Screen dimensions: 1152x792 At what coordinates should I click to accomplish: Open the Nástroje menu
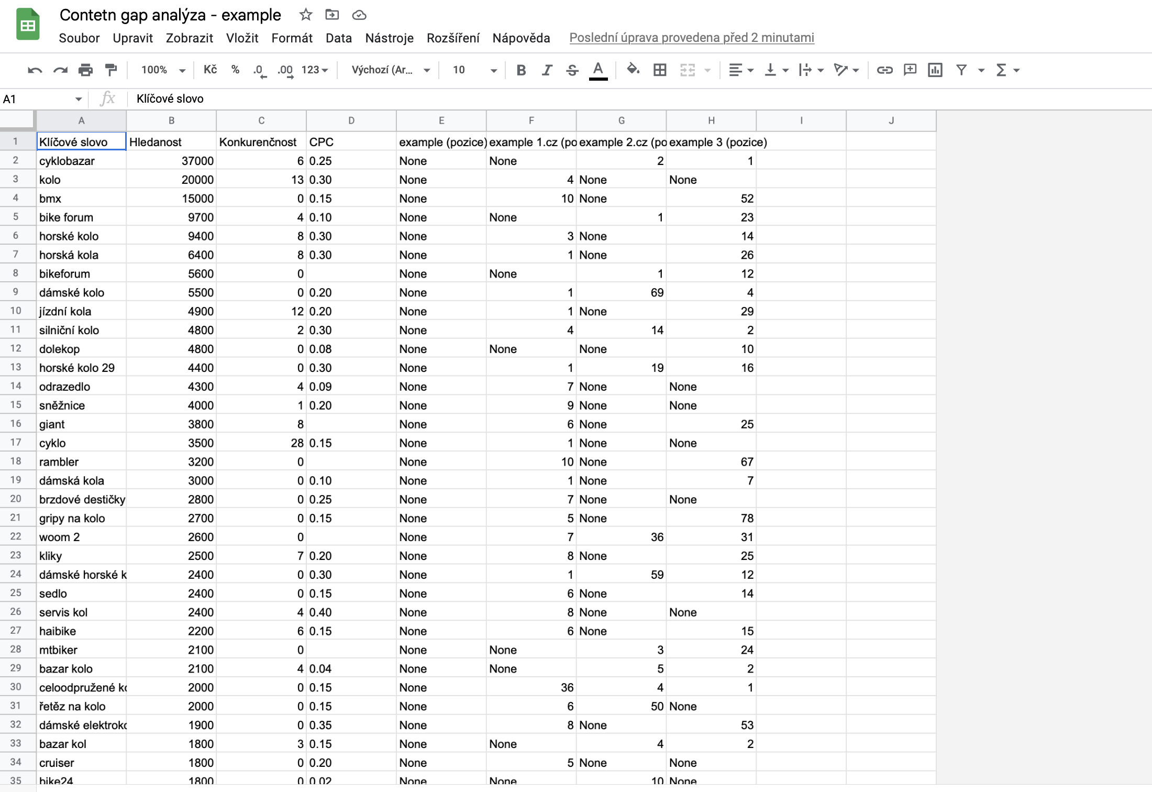390,38
